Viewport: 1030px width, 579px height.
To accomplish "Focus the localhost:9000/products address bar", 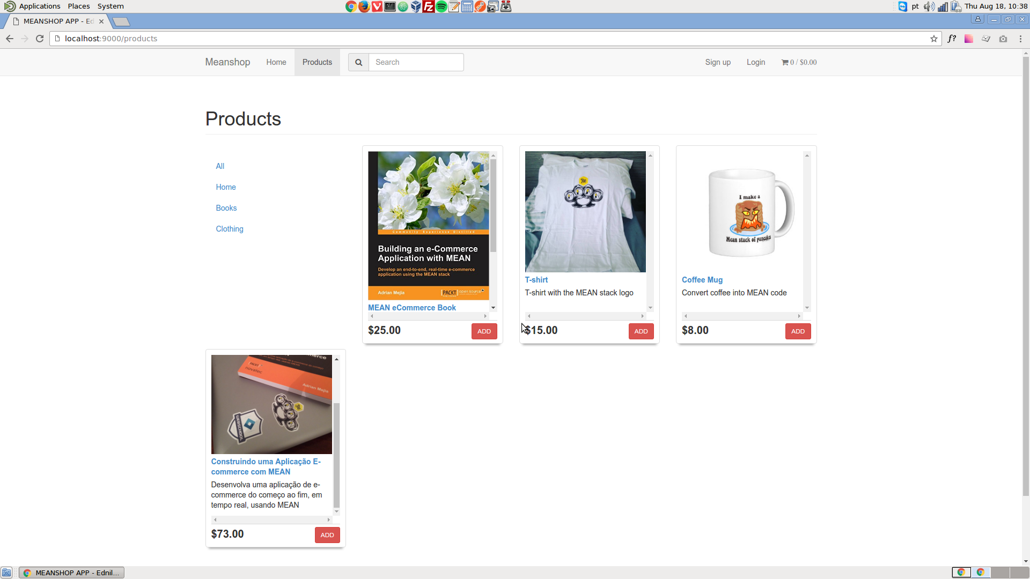I will (495, 39).
